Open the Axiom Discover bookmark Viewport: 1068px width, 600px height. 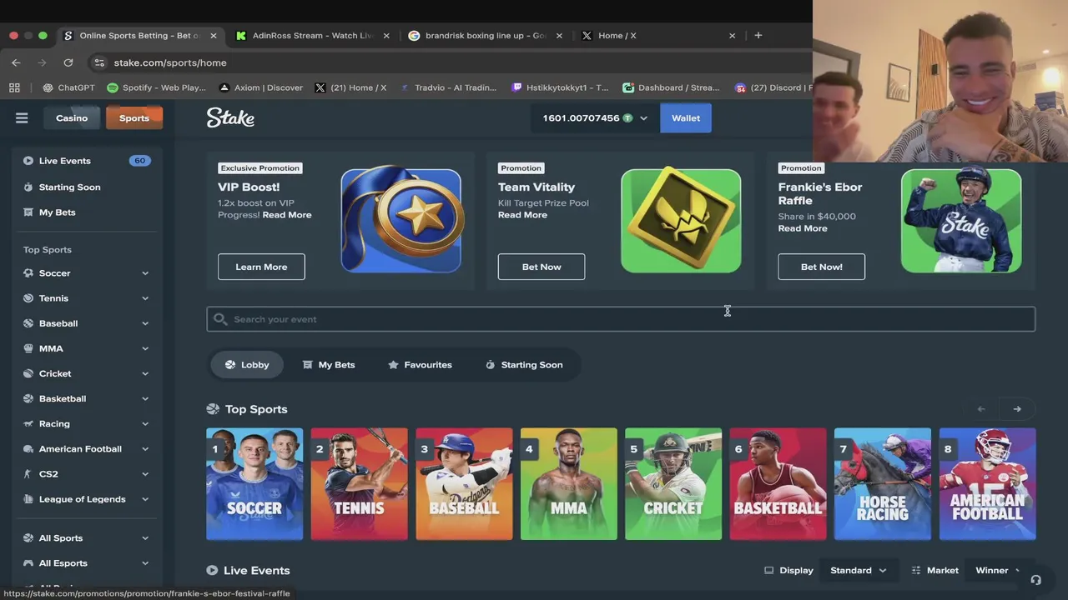click(x=260, y=87)
